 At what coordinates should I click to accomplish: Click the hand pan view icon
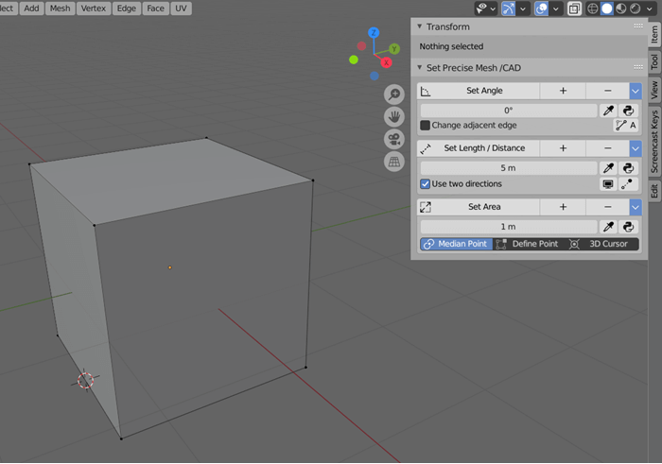click(x=394, y=116)
